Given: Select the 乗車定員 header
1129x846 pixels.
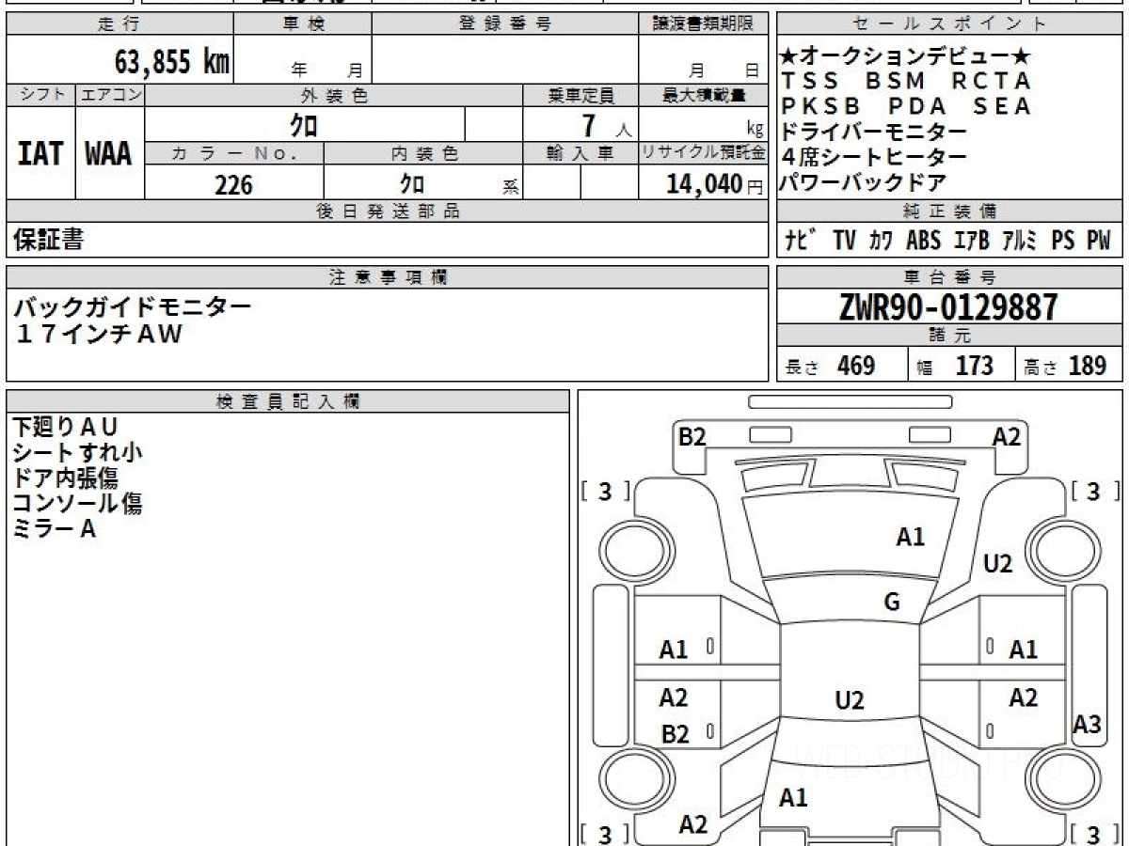Looking at the screenshot, I should [x=581, y=95].
